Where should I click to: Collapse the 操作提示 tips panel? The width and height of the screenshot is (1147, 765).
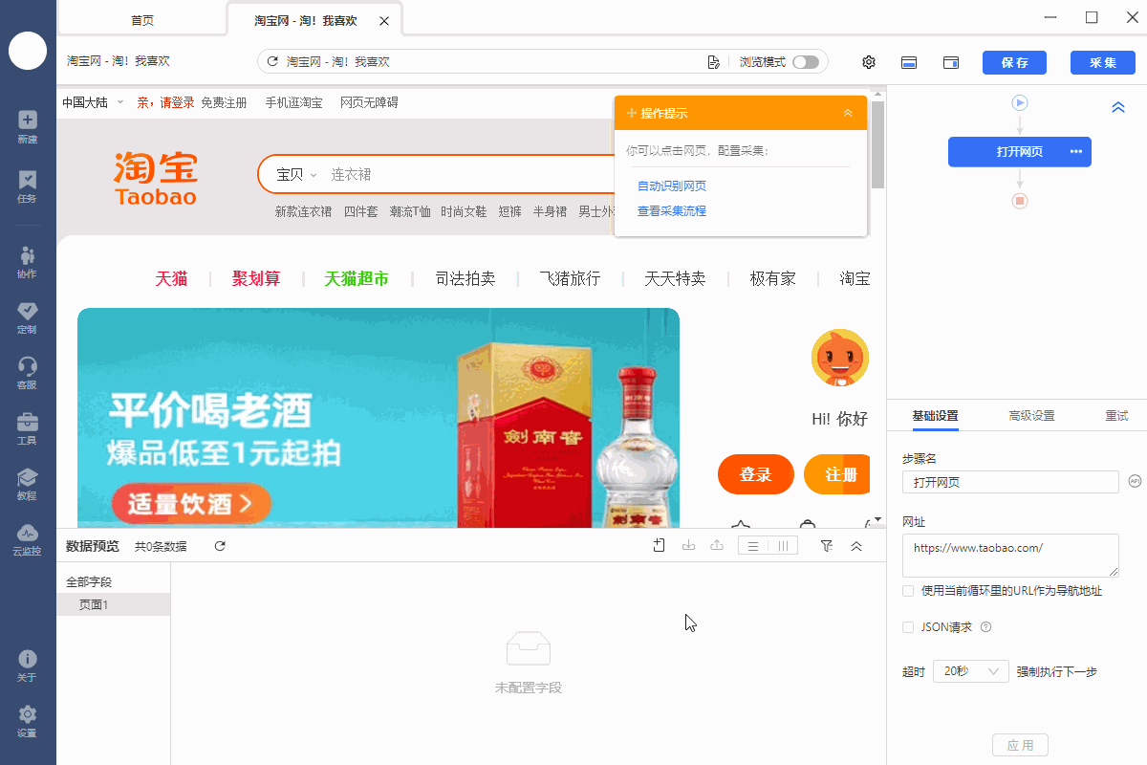pos(848,113)
